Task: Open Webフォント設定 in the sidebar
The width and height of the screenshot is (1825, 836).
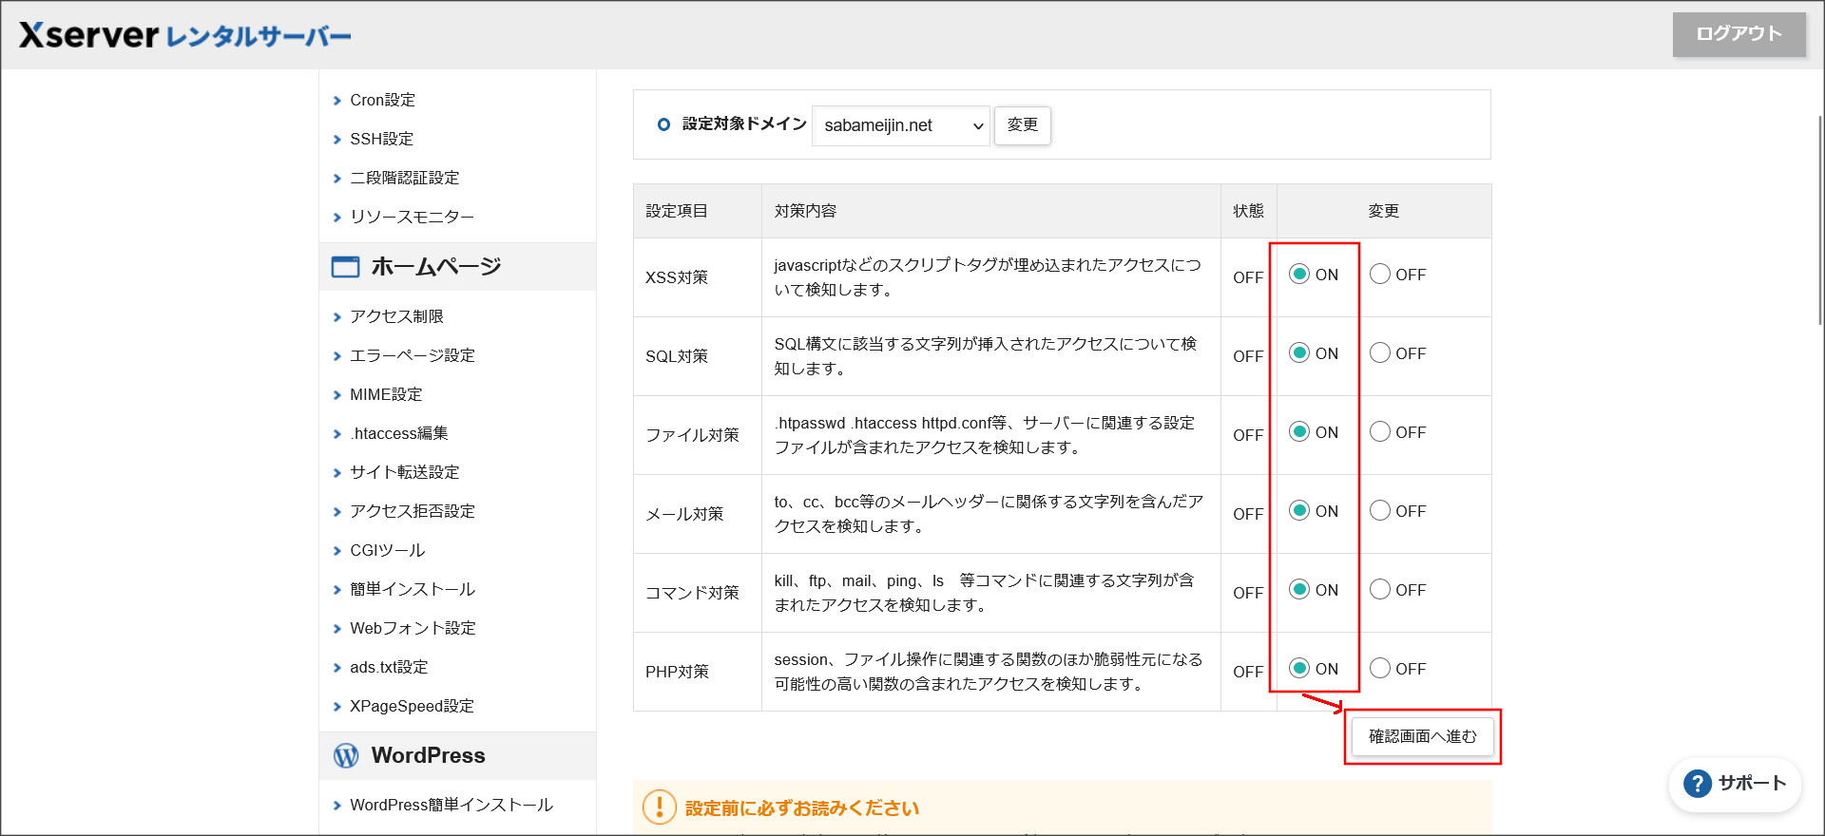Action: pos(413,628)
